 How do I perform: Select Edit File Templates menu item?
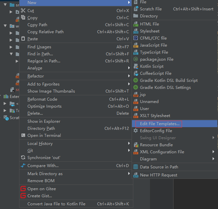tap(174, 124)
